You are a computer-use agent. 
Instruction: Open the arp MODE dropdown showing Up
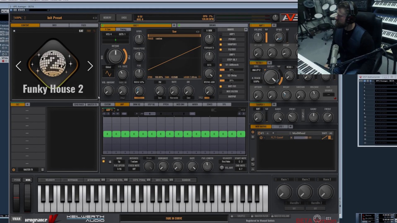click(119, 162)
